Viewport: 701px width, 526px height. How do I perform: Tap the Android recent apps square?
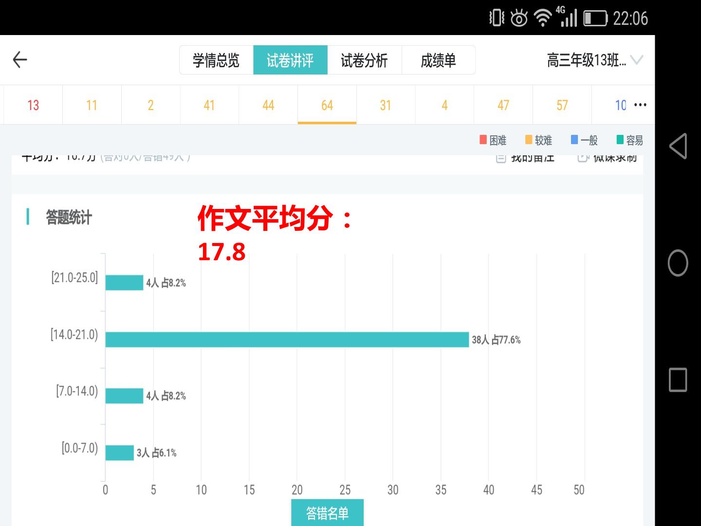[678, 379]
